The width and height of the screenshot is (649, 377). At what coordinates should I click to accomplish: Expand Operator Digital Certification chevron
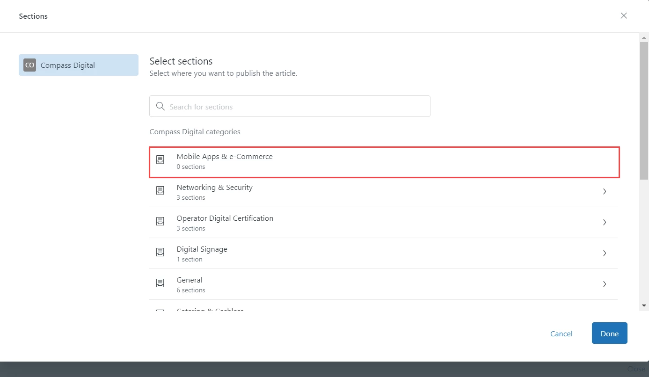point(605,222)
